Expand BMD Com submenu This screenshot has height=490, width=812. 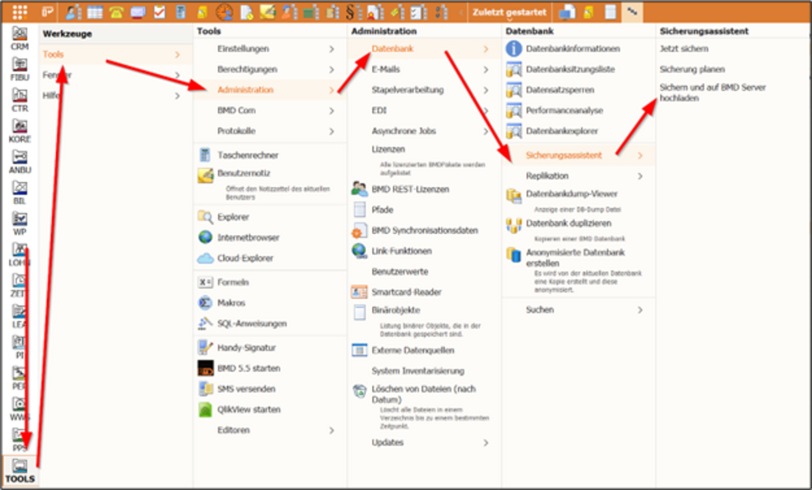tap(270, 111)
